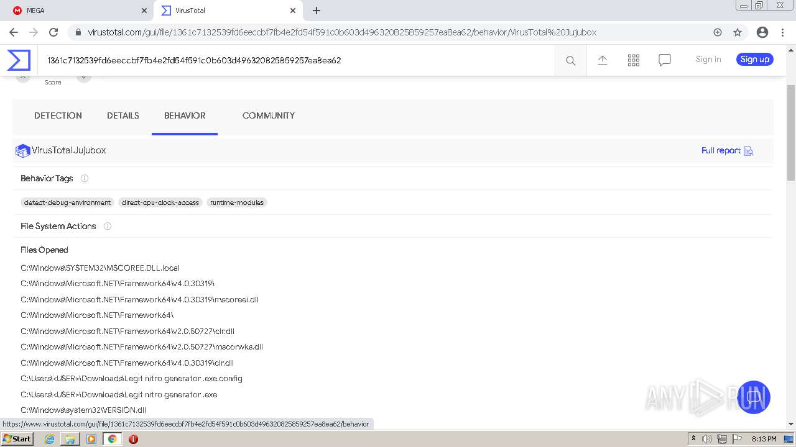Go back with browser back arrow
This screenshot has height=447, width=796.
[14, 32]
